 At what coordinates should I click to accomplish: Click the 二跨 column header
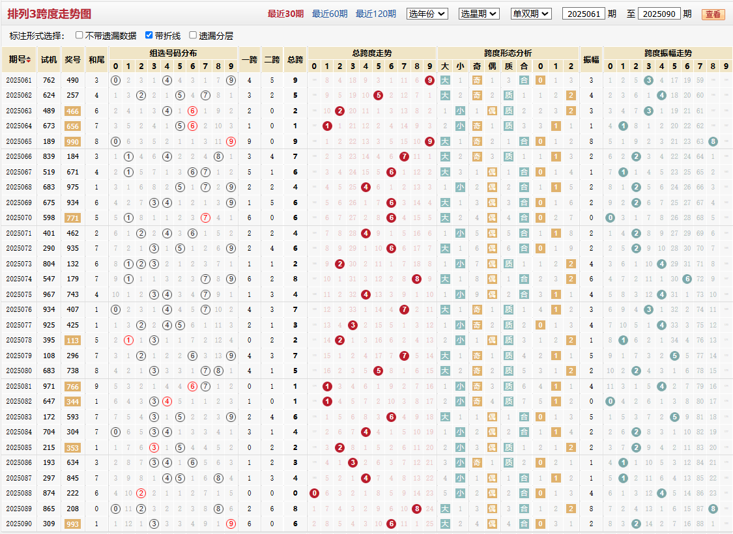click(x=272, y=60)
